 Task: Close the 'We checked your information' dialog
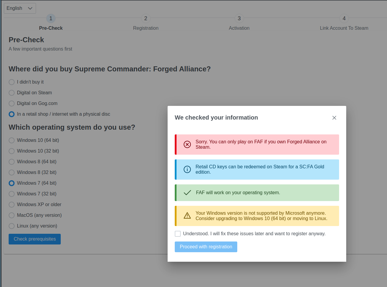334,118
